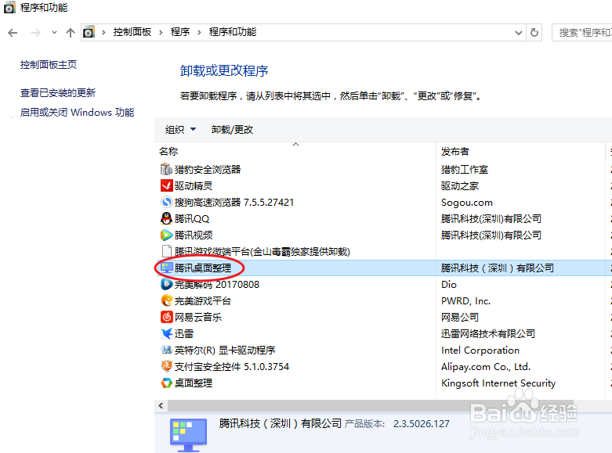Refresh the address bar view
The height and width of the screenshot is (453, 612).
(534, 32)
